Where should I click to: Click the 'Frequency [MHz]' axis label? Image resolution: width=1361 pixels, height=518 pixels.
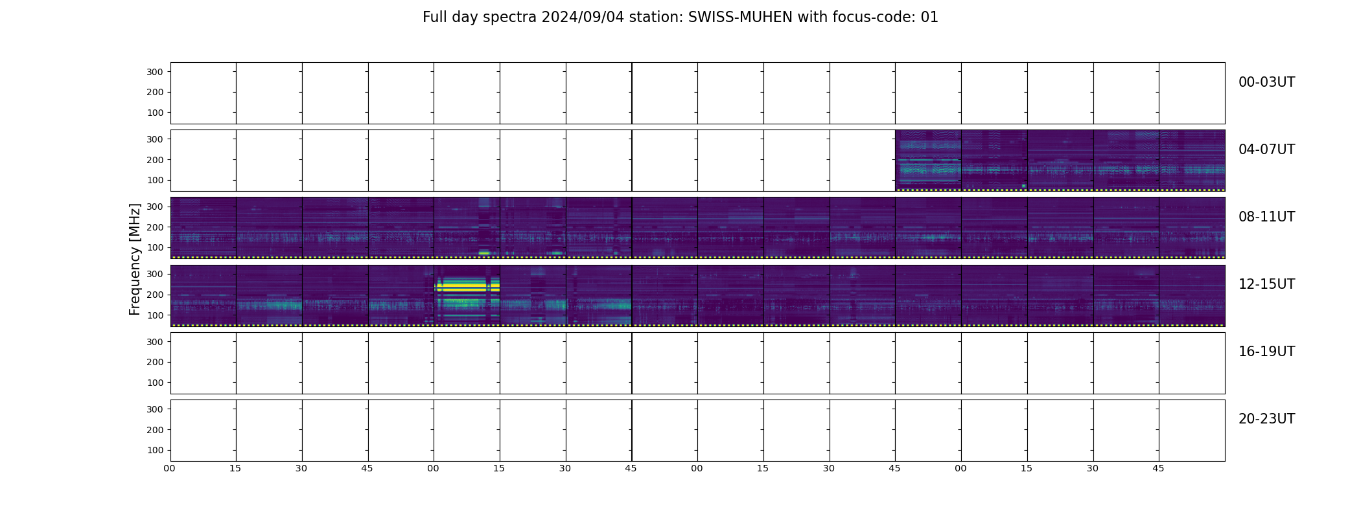click(135, 259)
